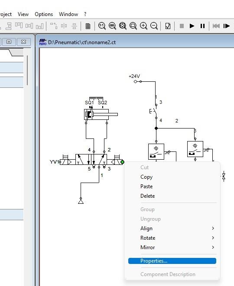Open the View menu
Screen dimensions: 234x286
click(23, 14)
